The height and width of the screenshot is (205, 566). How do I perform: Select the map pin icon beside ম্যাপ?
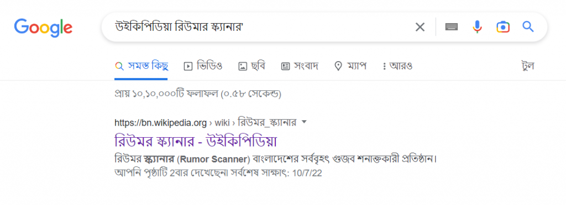pyautogui.click(x=338, y=66)
